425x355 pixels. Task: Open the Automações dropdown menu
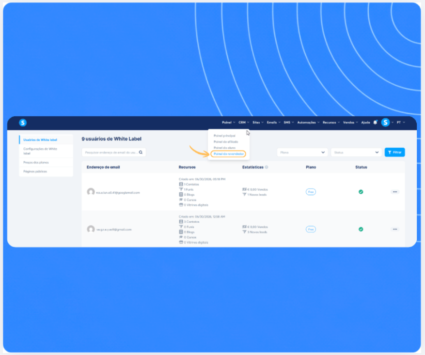tap(308, 123)
